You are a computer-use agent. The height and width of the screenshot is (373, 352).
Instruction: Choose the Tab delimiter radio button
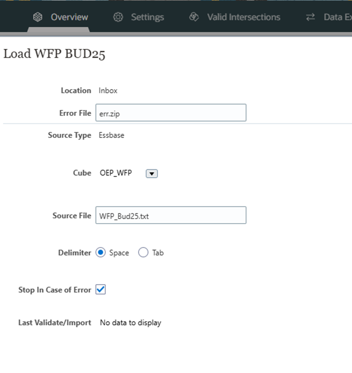tap(143, 253)
